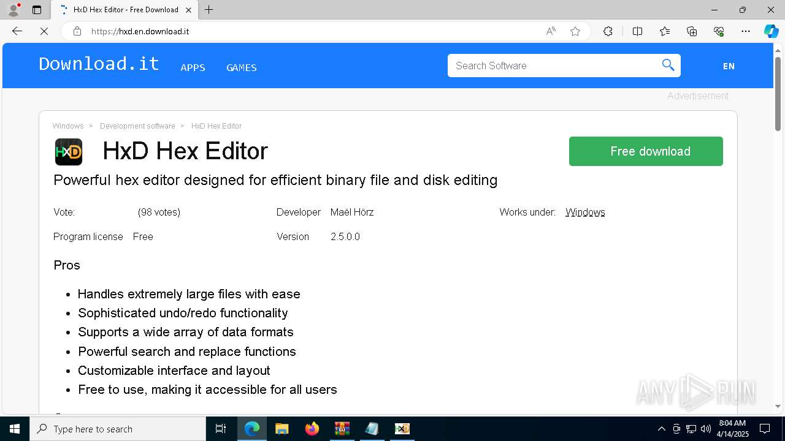Viewport: 785px width, 441px height.
Task: Add this page to favorites
Action: 575,31
